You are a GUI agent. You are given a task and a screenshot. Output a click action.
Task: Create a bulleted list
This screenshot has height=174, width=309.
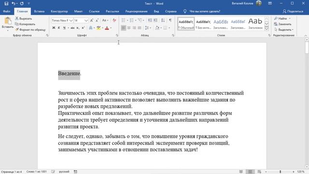[x=124, y=20]
